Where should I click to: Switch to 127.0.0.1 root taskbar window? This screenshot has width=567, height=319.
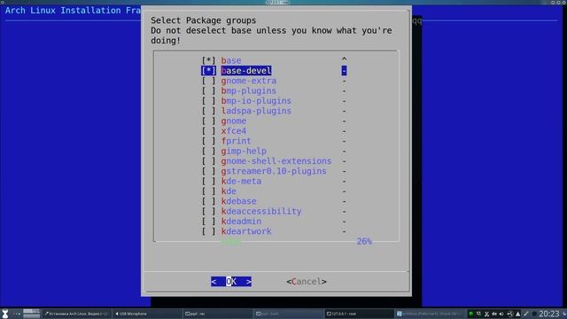[x=358, y=314]
